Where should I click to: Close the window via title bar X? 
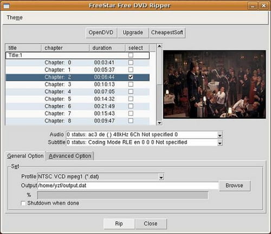click(263, 6)
